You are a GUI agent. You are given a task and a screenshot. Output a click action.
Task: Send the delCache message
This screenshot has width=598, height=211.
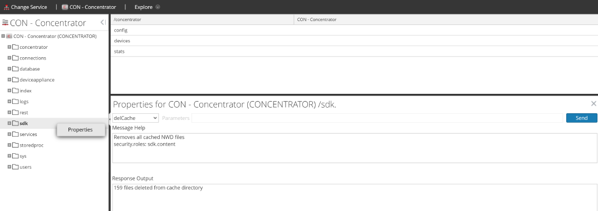(582, 118)
